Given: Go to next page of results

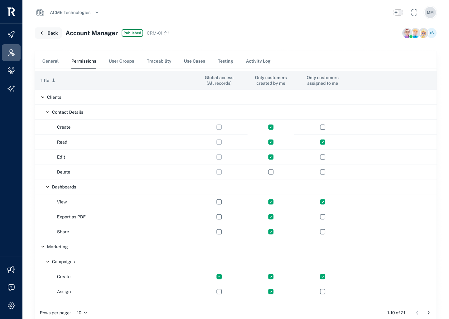Looking at the screenshot, I should pos(428,313).
